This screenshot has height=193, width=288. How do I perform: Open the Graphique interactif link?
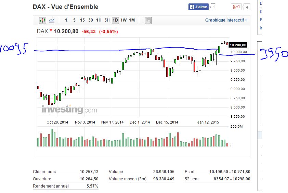pyautogui.click(x=226, y=20)
